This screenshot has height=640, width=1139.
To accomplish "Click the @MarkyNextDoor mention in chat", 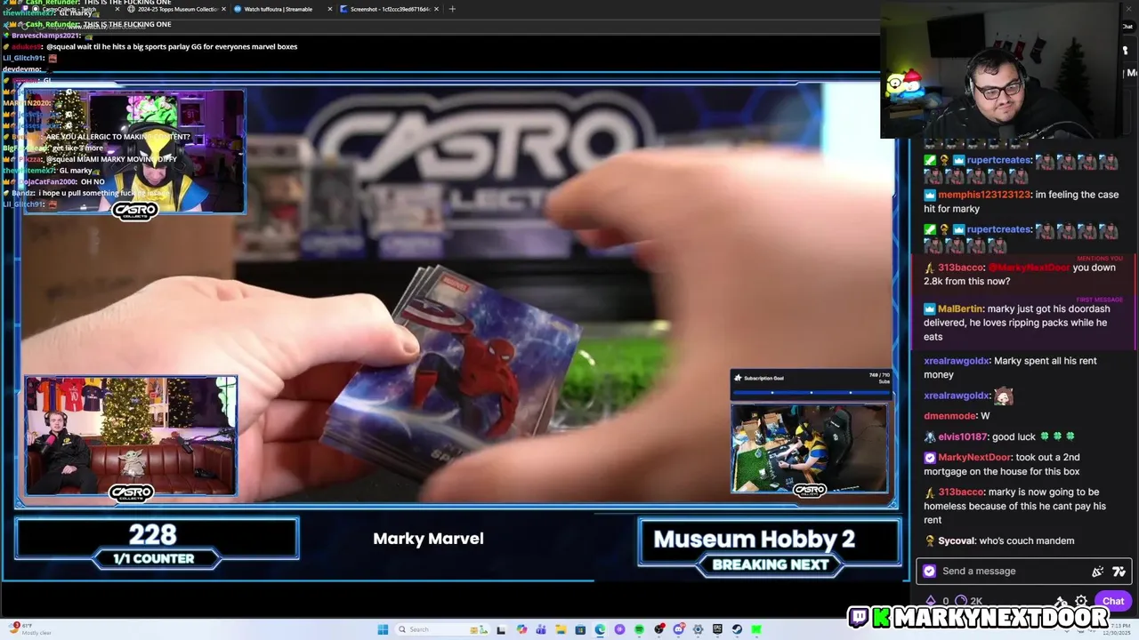I will pos(1029,268).
